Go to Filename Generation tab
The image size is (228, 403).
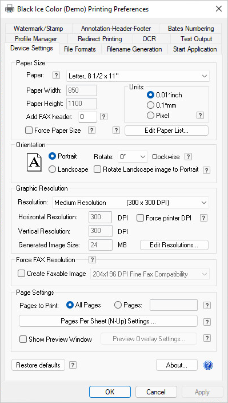pos(134,49)
